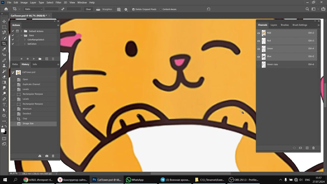Hide the Green channel eye
This screenshot has height=184, width=327.
[x=259, y=49]
